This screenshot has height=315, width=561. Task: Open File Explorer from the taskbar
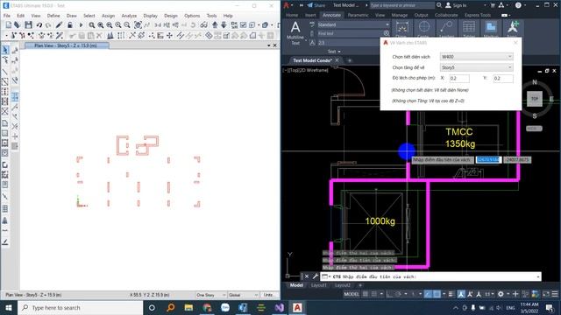188,307
